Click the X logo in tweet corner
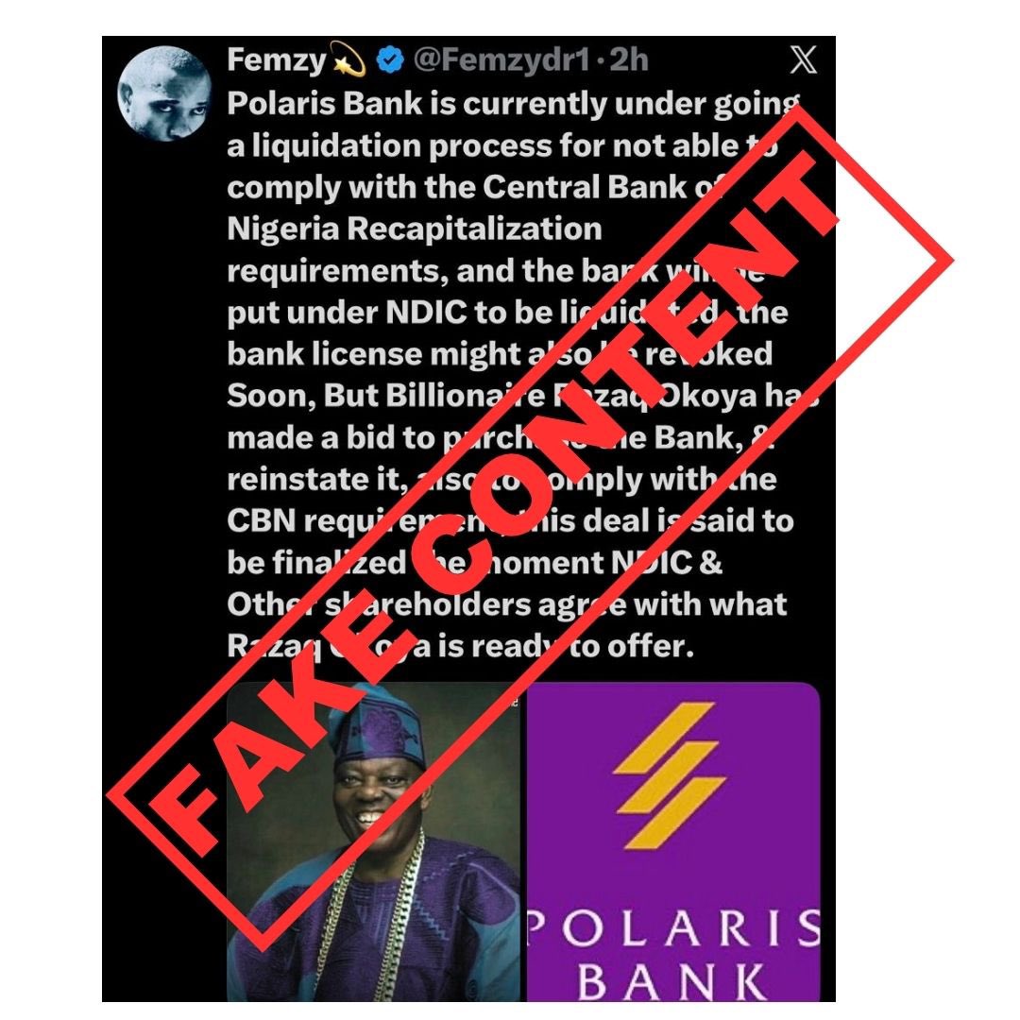The image size is (1020, 1020). pos(804,59)
